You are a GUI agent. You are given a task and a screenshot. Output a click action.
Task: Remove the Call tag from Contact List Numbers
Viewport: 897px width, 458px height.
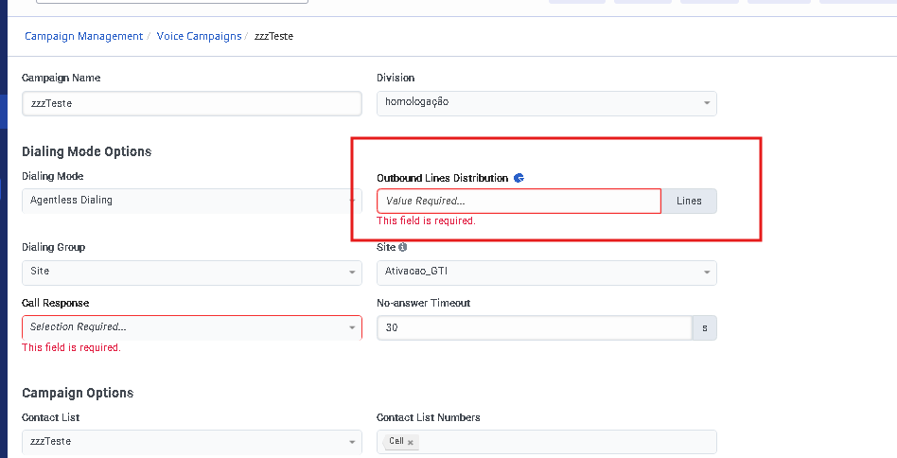point(411,442)
